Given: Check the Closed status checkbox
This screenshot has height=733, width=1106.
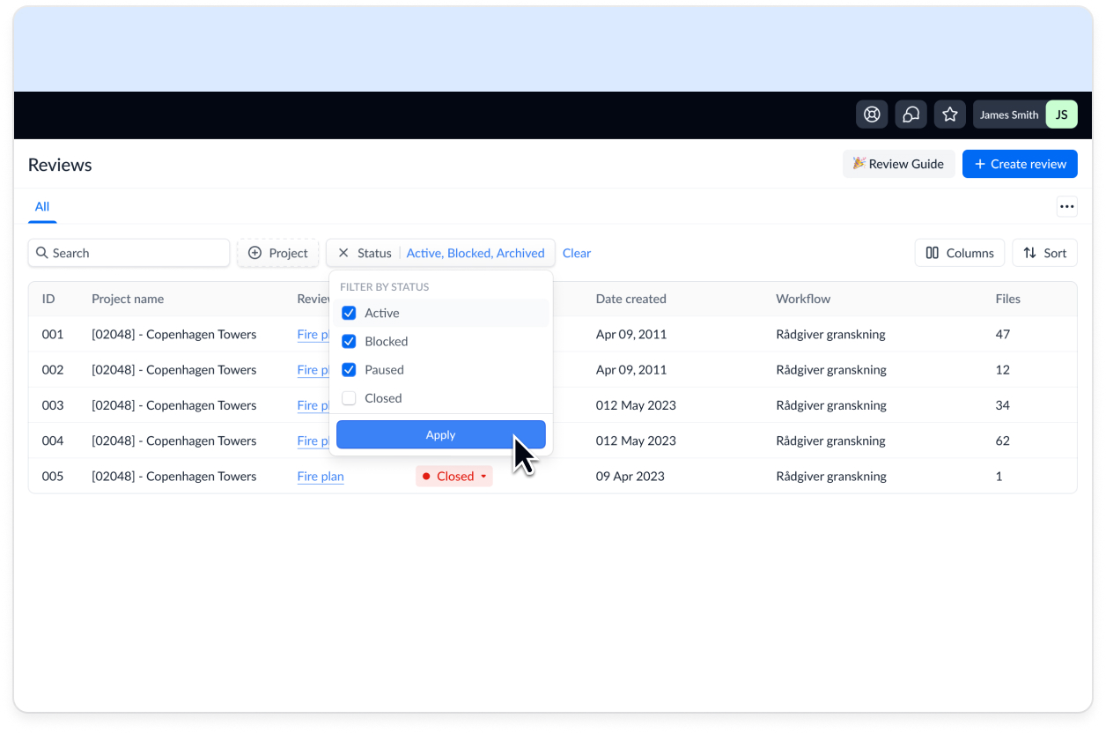Looking at the screenshot, I should [x=349, y=398].
